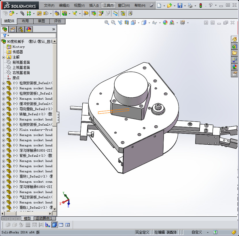Expand the 注解 annotations folder
The height and width of the screenshot is (236, 239).
pos(3,57)
